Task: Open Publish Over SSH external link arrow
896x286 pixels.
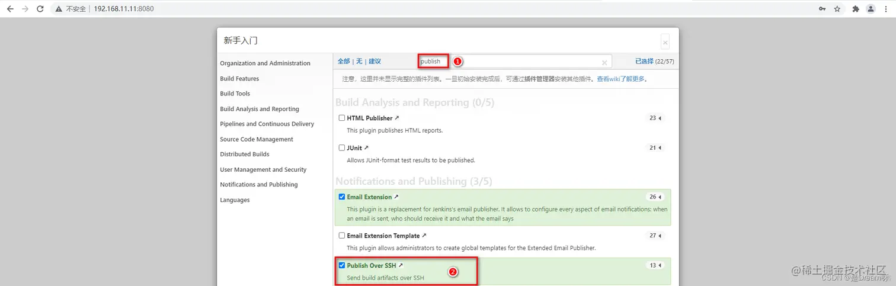Action: pos(401,265)
